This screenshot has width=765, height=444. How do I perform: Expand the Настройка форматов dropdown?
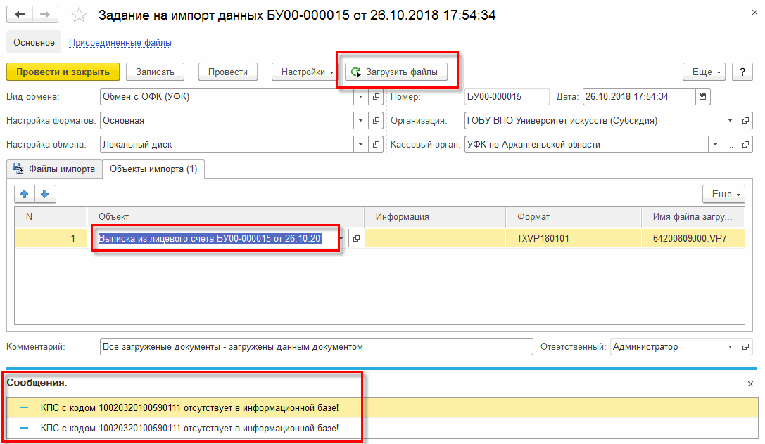[360, 120]
